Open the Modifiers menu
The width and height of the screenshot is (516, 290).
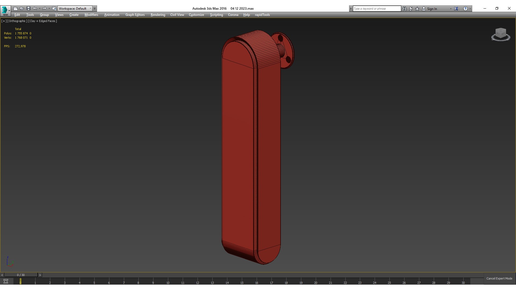point(91,15)
